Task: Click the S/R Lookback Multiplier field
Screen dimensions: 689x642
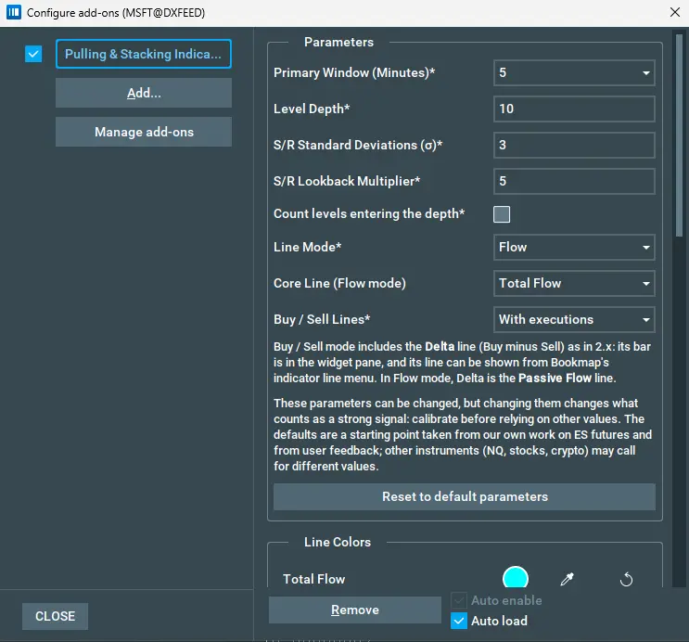Action: 574,181
